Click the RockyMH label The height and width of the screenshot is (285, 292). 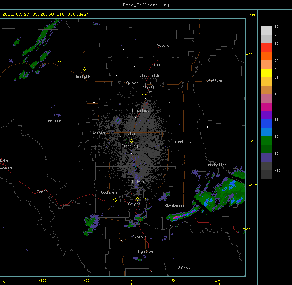[83, 77]
